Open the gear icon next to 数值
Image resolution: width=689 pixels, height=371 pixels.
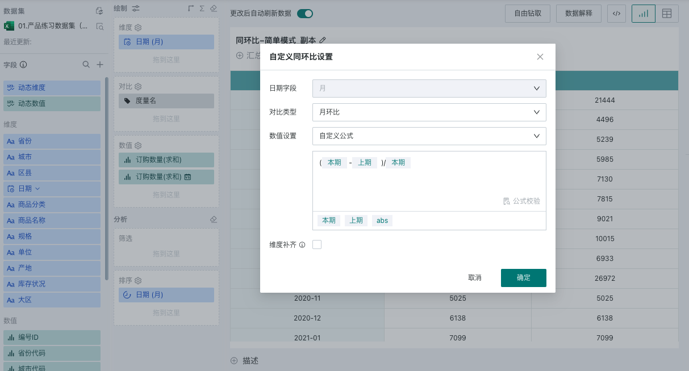(138, 145)
